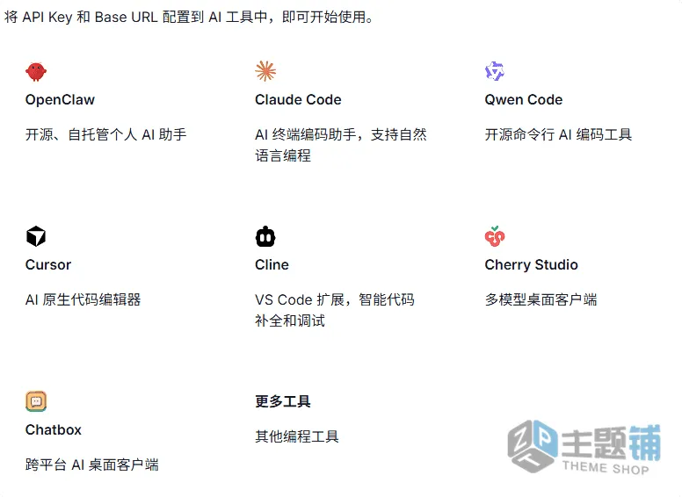Viewport: 682px width, 497px height.
Task: Click the text VS Code 扩展，智能代码补全和调试
Action: tap(335, 310)
